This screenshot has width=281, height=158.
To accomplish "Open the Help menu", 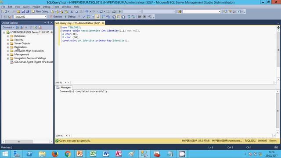I will [x=76, y=7].
